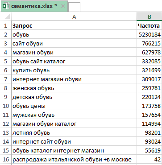Select the обувь каталог интернет магазин cell

click(x=74, y=150)
